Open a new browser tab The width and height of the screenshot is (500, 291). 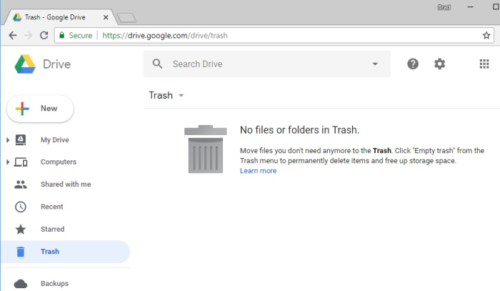point(126,18)
